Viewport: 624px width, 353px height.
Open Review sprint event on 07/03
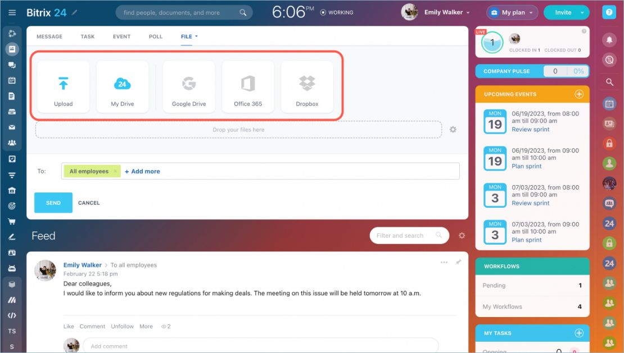(531, 203)
